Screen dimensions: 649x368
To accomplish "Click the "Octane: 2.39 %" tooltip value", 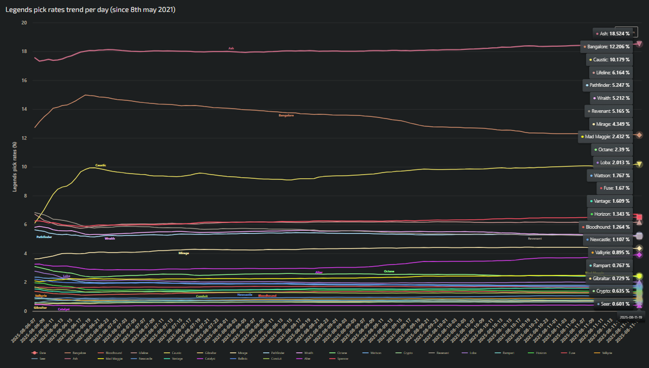I will tap(612, 150).
